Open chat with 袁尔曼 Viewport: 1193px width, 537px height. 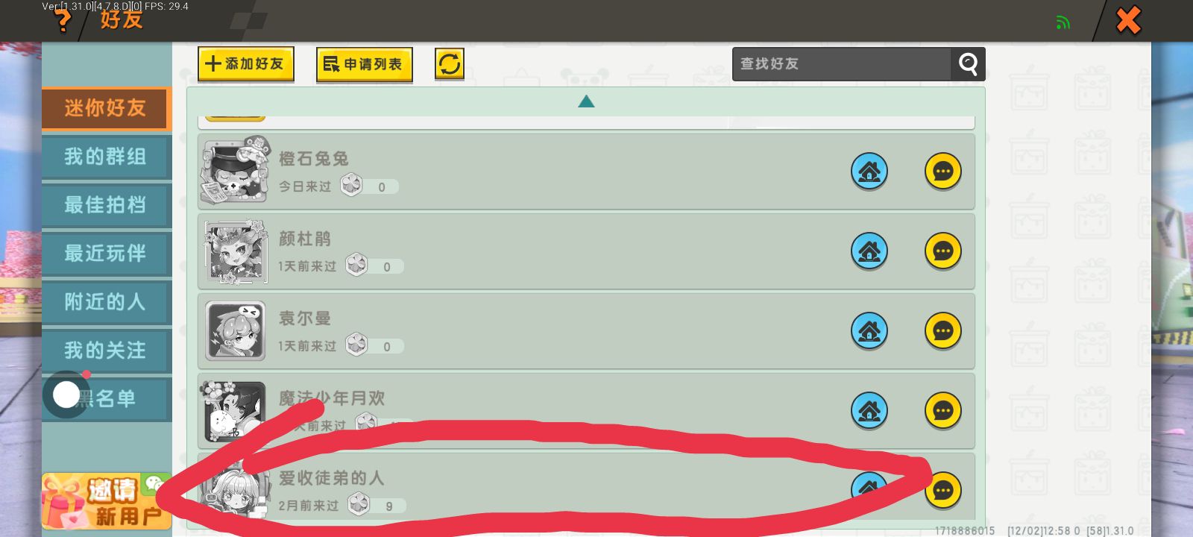(943, 331)
